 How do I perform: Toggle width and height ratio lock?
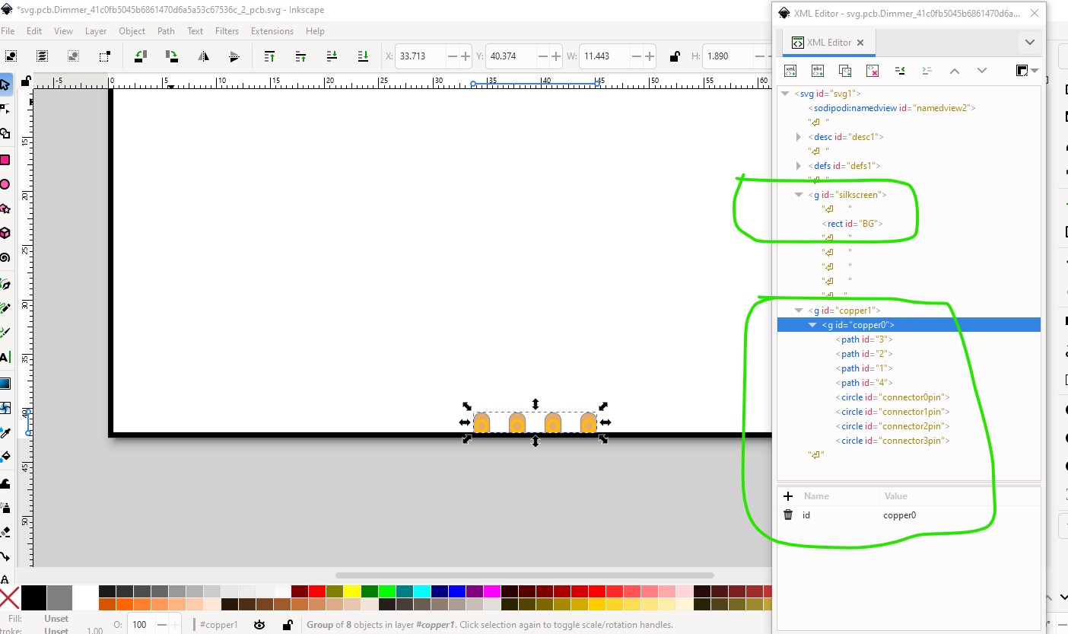pos(674,56)
